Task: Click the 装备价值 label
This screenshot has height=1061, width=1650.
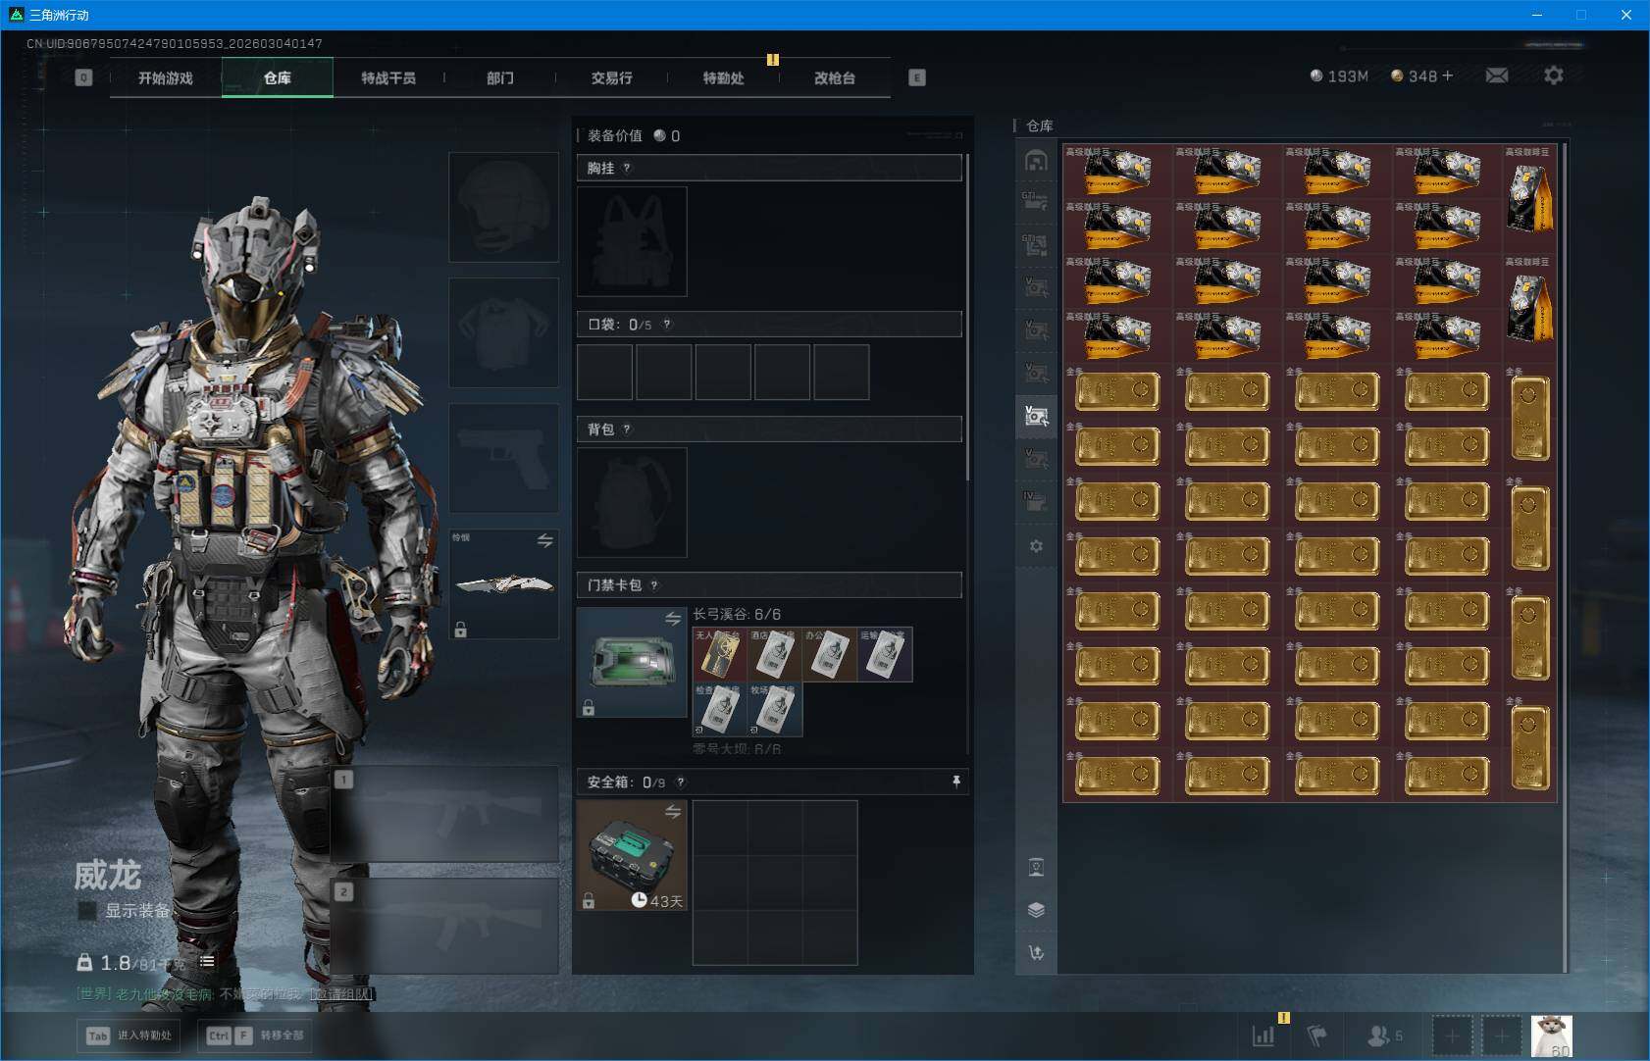Action: pyautogui.click(x=615, y=135)
